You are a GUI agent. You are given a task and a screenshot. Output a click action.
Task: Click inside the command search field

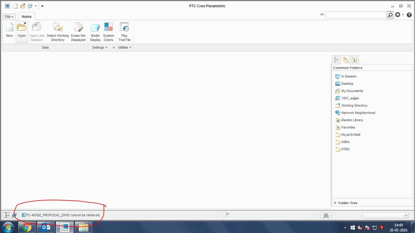[x=356, y=15]
